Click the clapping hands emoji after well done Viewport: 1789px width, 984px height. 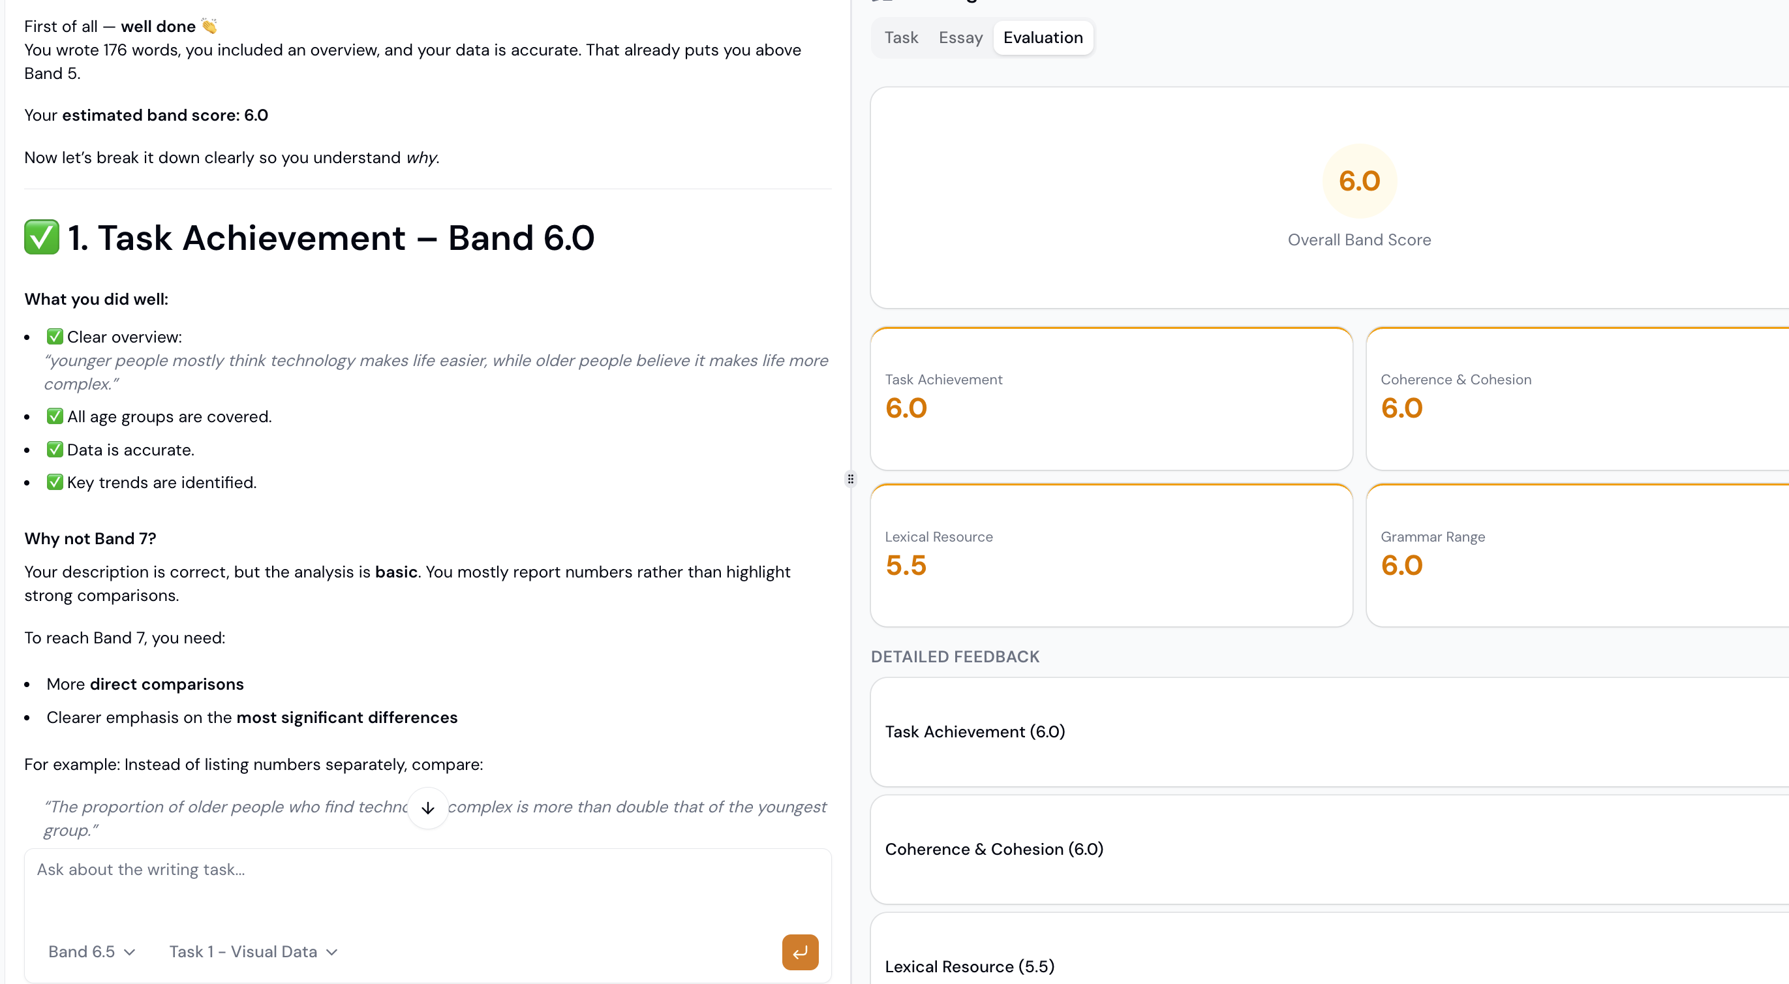click(x=209, y=26)
